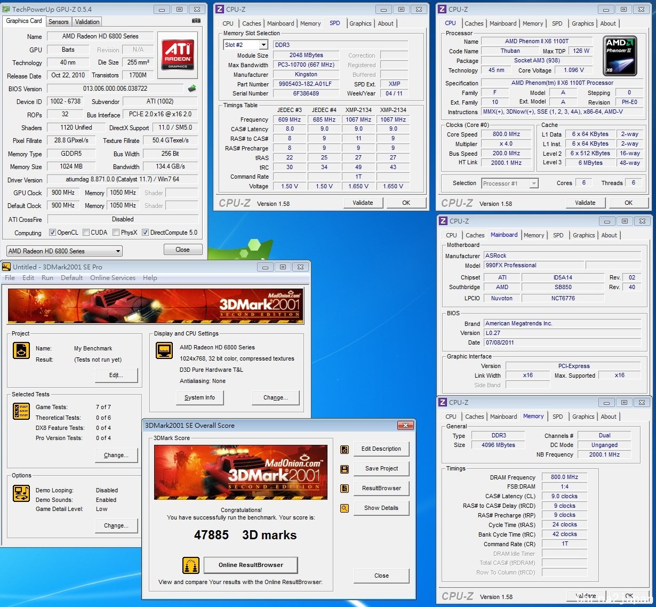Click the Selected Tests checklist icon
656x607 pixels.
21,411
